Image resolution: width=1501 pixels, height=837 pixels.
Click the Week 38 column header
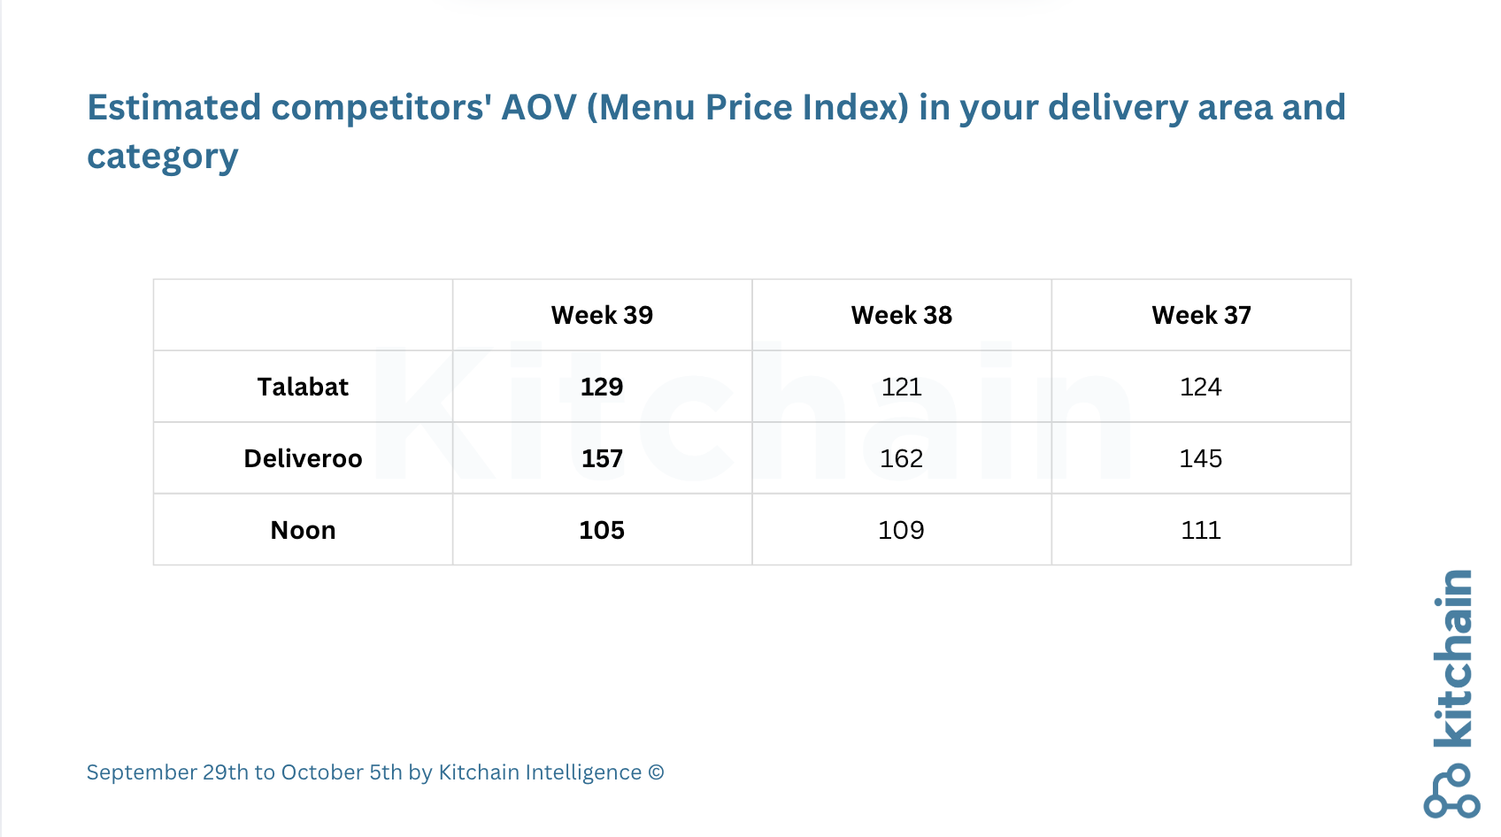coord(901,315)
